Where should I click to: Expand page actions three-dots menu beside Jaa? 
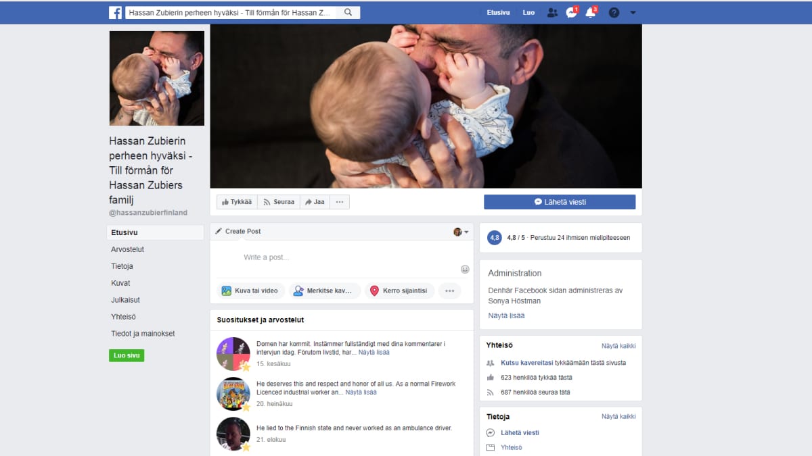coord(340,202)
